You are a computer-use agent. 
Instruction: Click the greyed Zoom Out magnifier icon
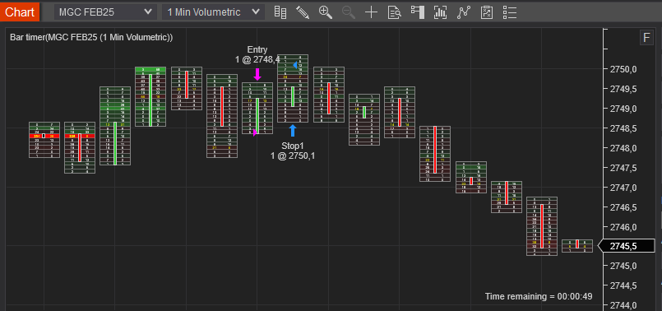[349, 12]
